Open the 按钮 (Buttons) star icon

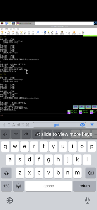pyautogui.click(x=21, y=33)
